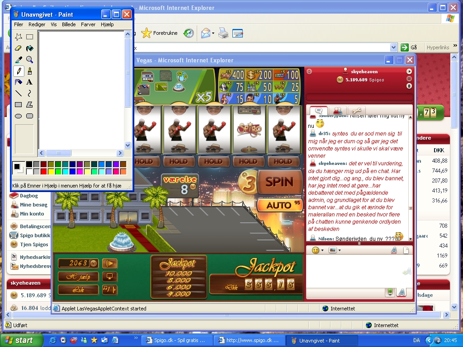This screenshot has width=463, height=347.
Task: Choose the Airbrush spray can tool
Action: 19,82
